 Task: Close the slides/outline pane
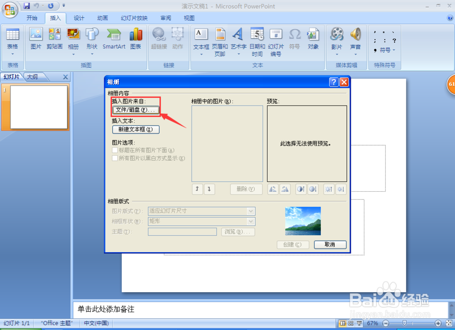65,77
